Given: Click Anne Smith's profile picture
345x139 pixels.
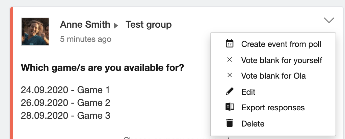Looking at the screenshot, I should coord(35,32).
